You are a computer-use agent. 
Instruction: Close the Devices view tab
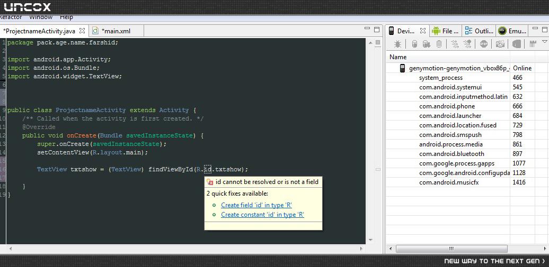[x=422, y=31]
